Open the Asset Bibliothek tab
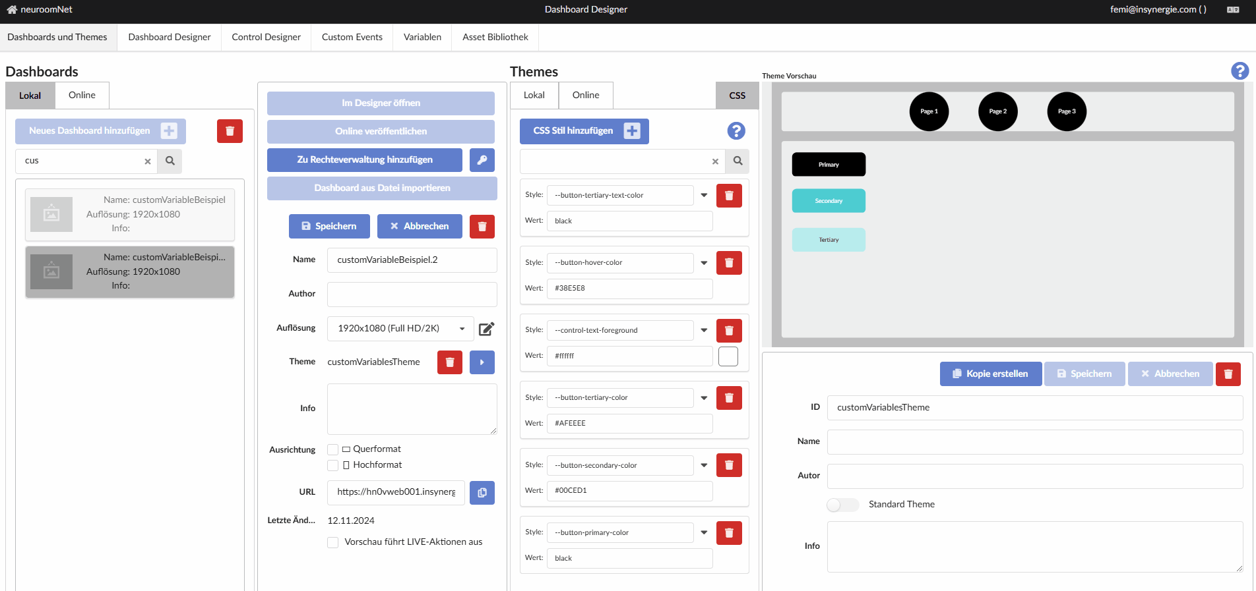 click(x=495, y=38)
